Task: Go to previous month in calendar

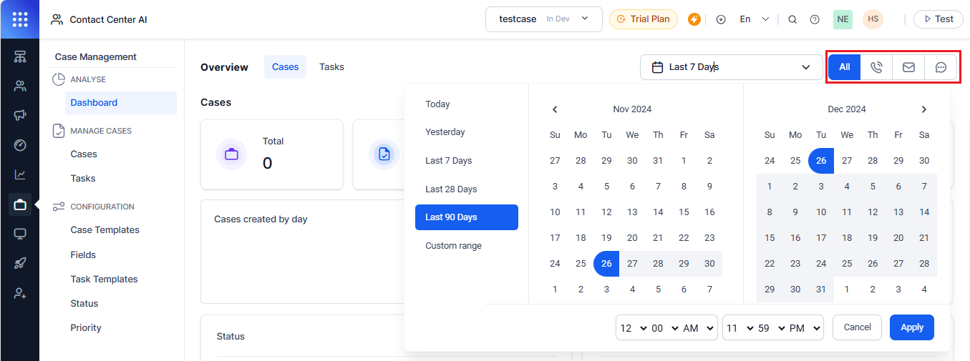Action: tap(555, 109)
